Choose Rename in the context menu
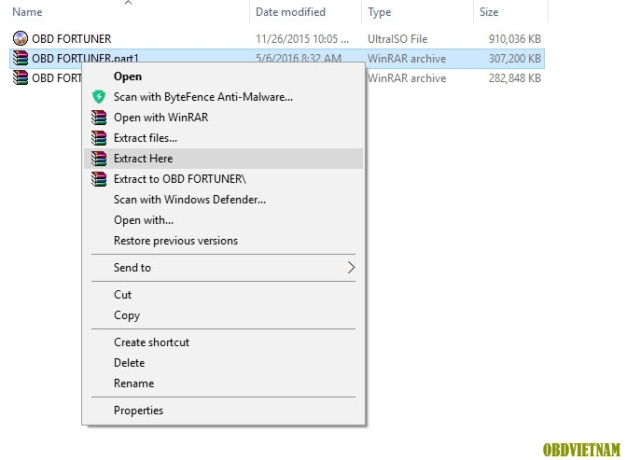Screen dimensions: 627x460 tap(134, 383)
